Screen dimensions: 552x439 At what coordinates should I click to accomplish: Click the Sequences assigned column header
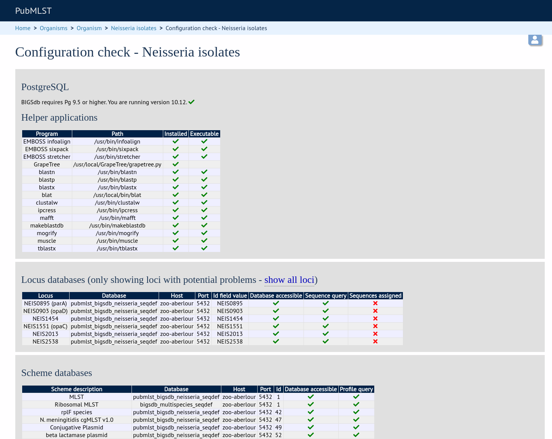point(375,295)
